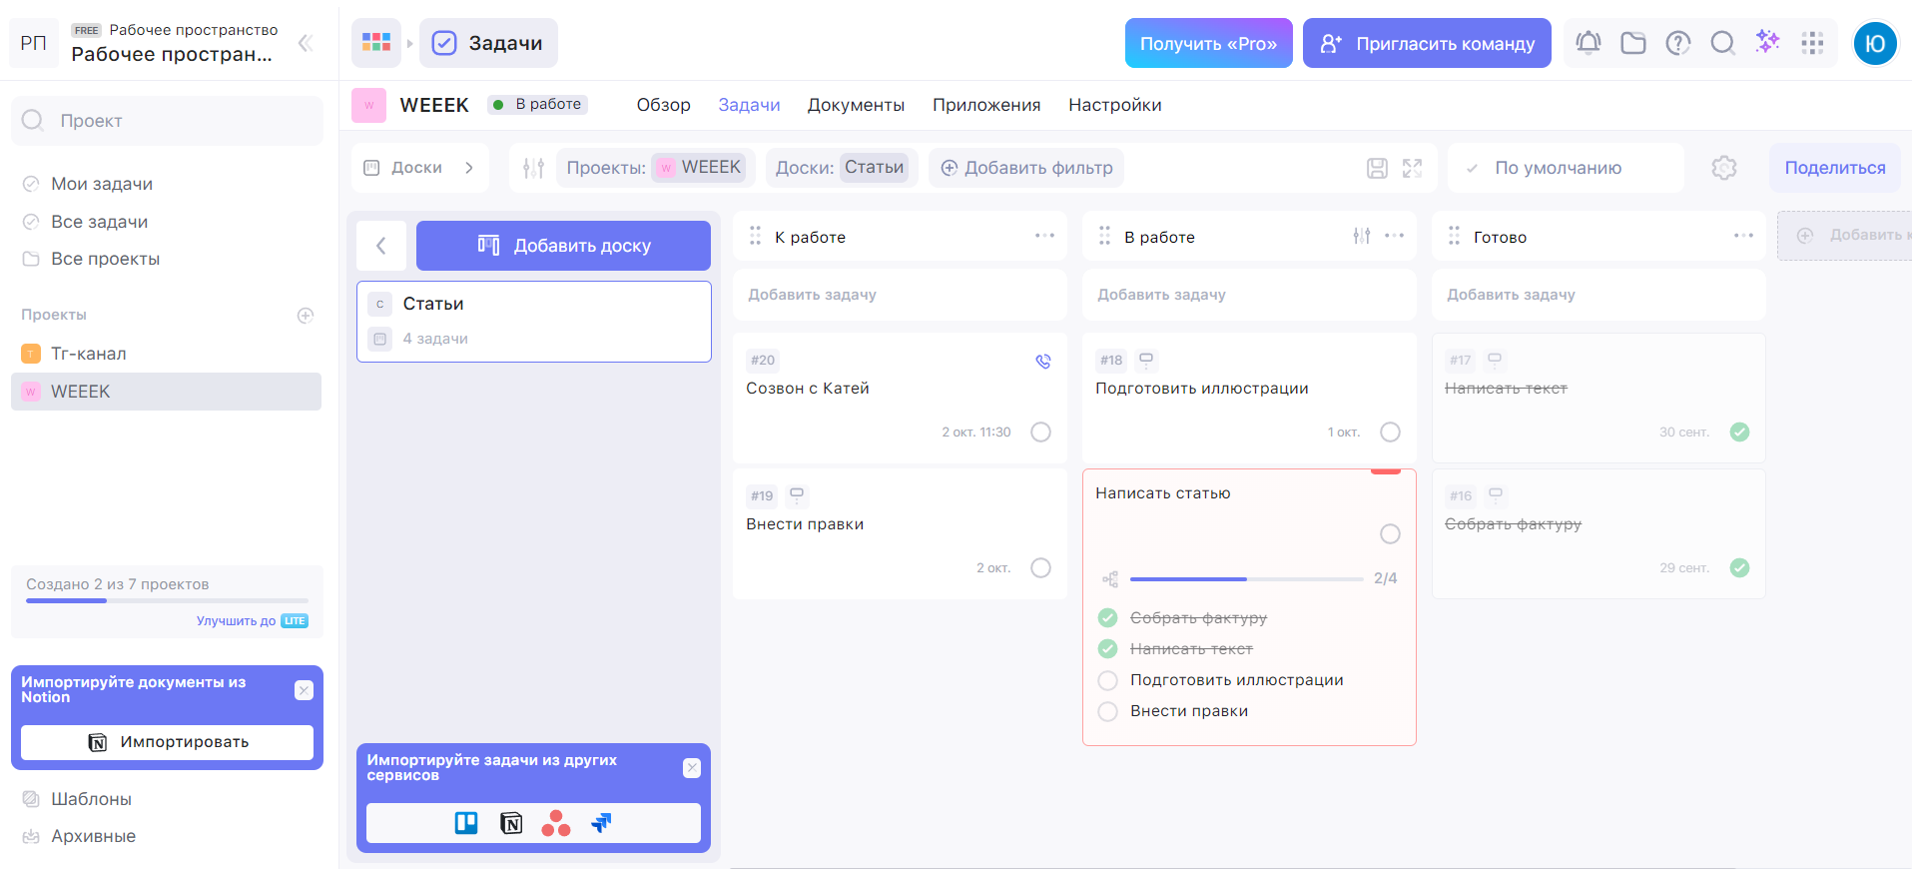
Task: Uncheck the completed Написать текст card
Action: coord(1739,433)
